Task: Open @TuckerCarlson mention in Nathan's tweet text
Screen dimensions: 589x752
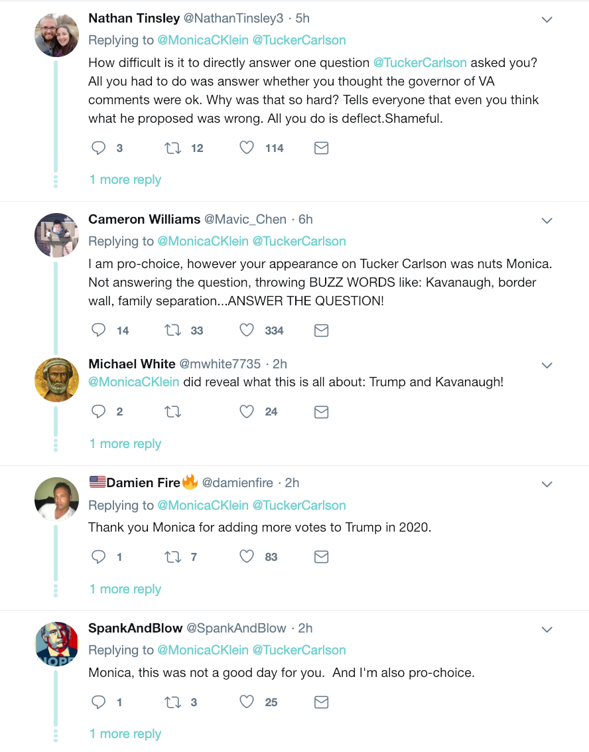Action: click(x=420, y=62)
